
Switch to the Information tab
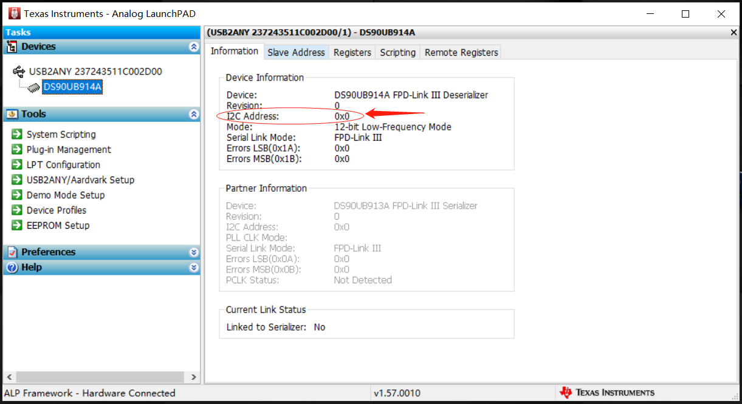click(x=234, y=51)
